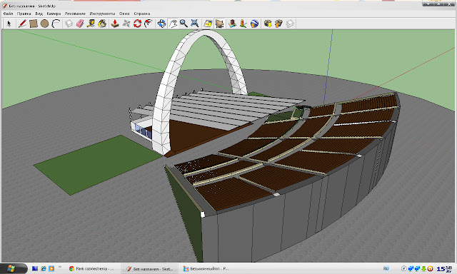This screenshot has height=274, width=457.
Task: Select the red Rotate tool
Action: (137, 24)
